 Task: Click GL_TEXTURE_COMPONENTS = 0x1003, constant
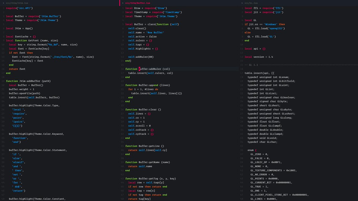[274, 170]
